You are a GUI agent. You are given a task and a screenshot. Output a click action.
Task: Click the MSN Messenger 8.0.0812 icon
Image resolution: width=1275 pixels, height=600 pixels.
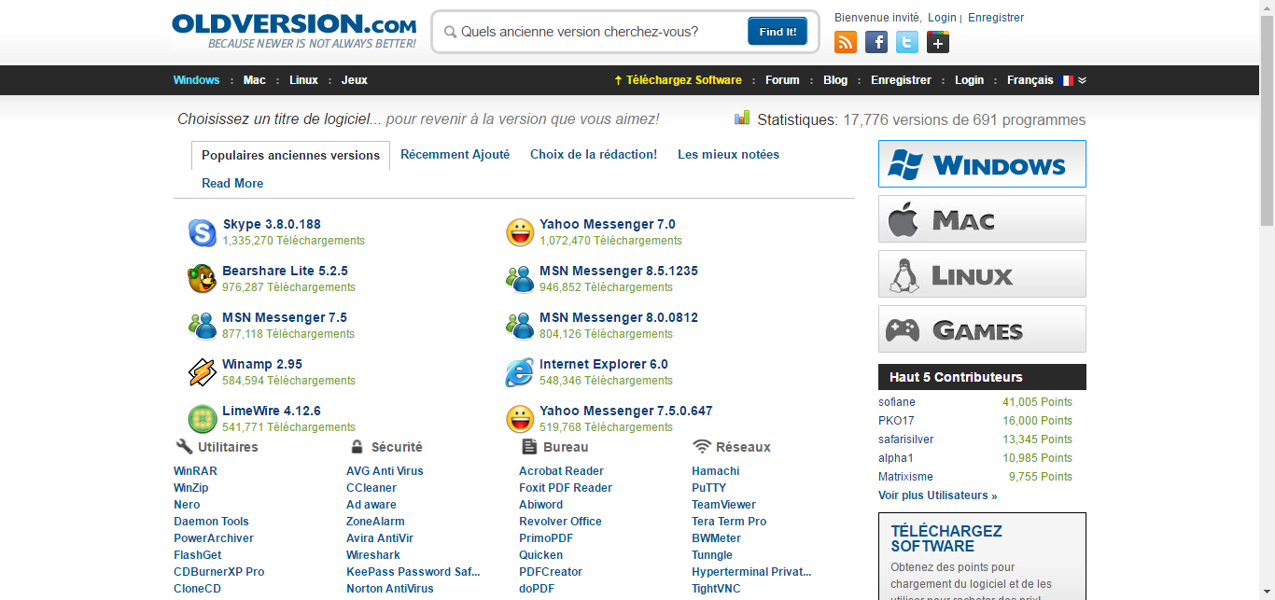pyautogui.click(x=520, y=326)
